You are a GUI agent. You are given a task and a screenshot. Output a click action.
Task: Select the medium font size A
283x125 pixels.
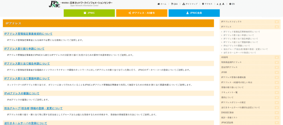(220, 4)
